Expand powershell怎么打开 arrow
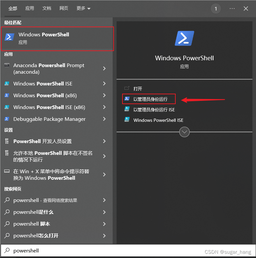Viewport: 256px width, 258px height. point(104,236)
